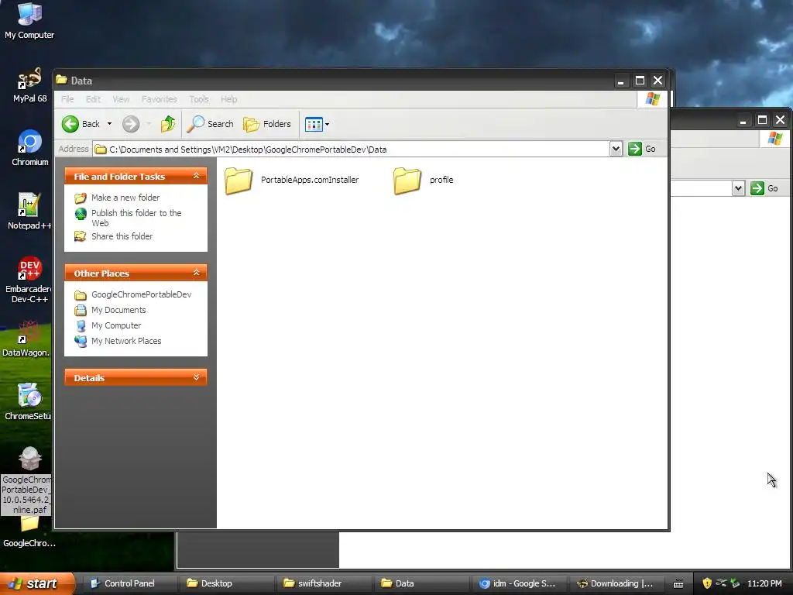Click the 11:20 PM clock
Viewport: 793px width, 595px height.
point(764,583)
